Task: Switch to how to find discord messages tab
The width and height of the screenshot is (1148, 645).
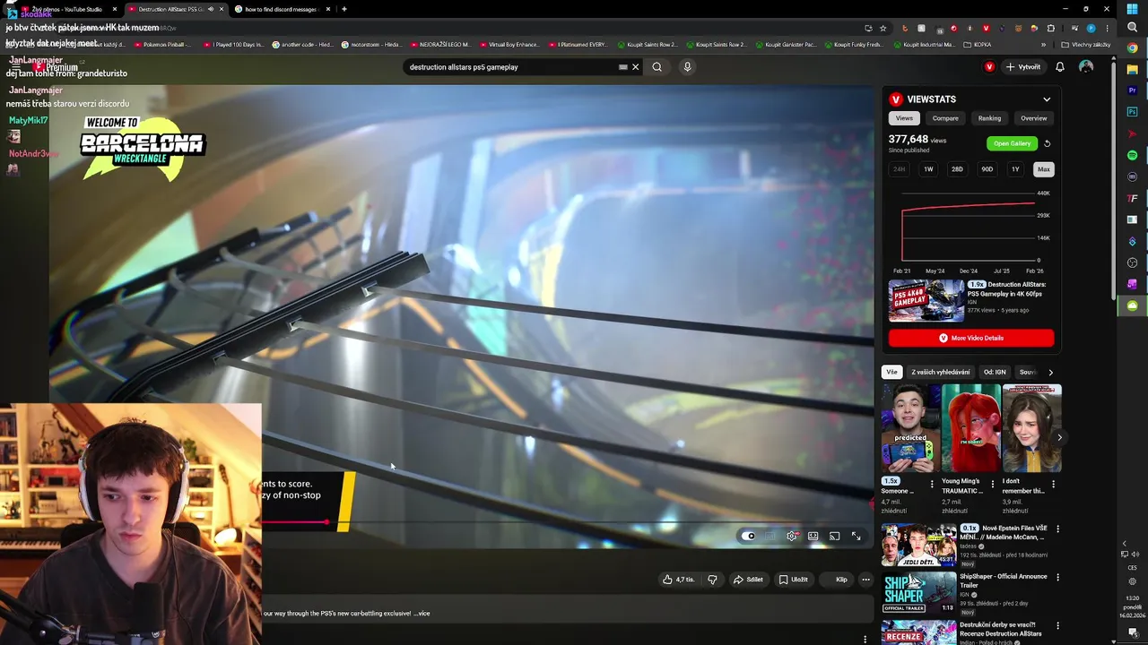Action: click(282, 9)
